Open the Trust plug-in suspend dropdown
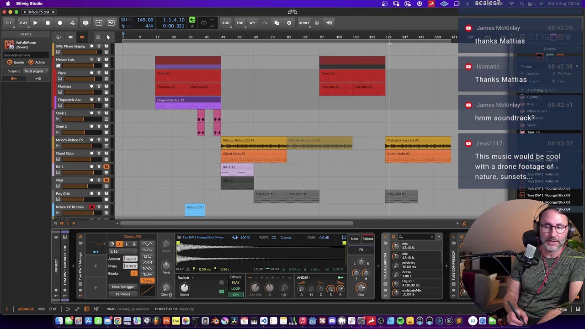Screen dimensions: 585x329 [x=35, y=71]
